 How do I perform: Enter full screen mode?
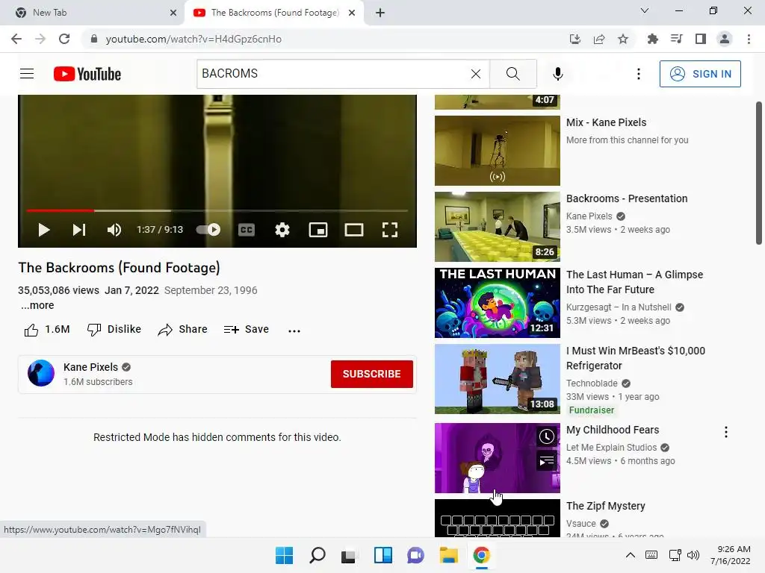pos(390,230)
